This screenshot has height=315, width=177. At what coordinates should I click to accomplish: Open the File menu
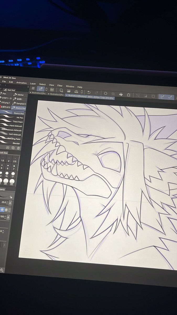(4, 82)
